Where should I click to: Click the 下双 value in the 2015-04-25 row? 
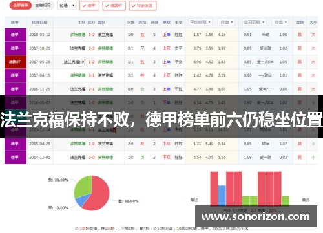[x=167, y=144]
